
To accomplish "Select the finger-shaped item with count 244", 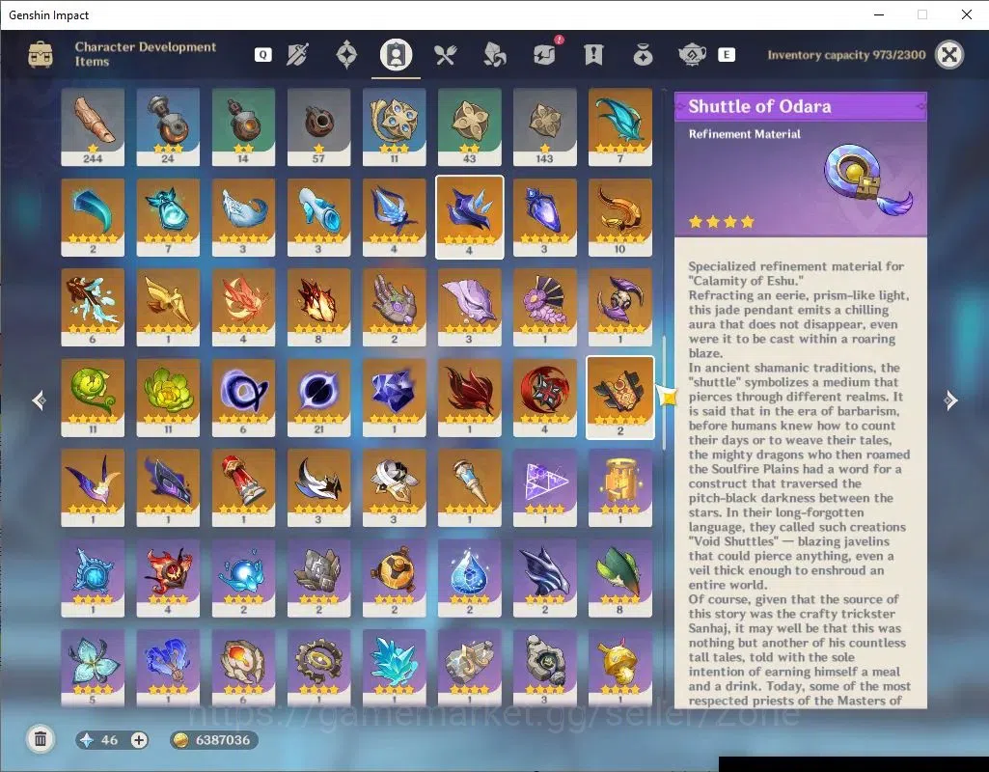I will coord(93,126).
